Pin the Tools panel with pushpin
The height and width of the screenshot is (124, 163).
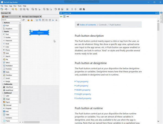pyautogui.click(x=20, y=17)
